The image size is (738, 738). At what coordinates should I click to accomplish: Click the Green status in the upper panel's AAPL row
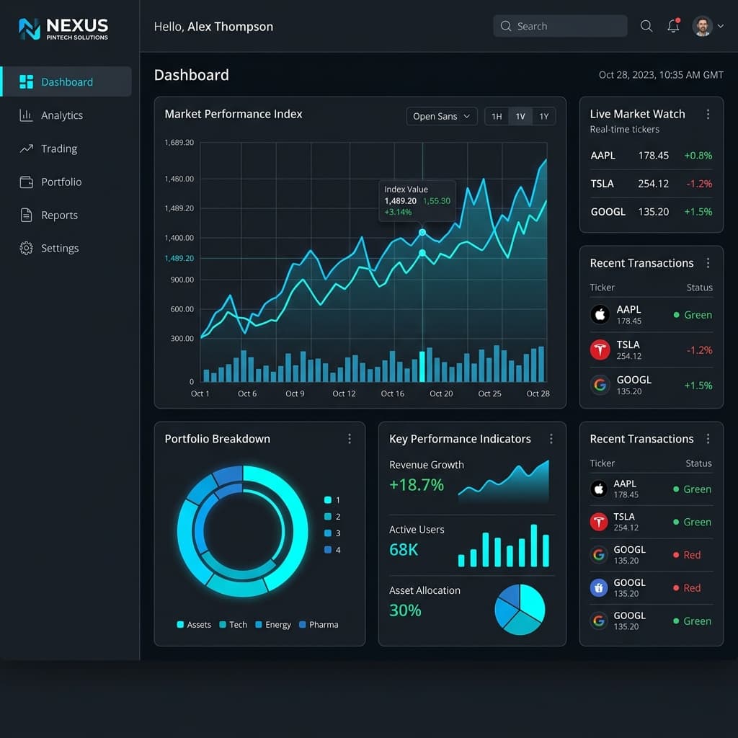[x=693, y=315]
